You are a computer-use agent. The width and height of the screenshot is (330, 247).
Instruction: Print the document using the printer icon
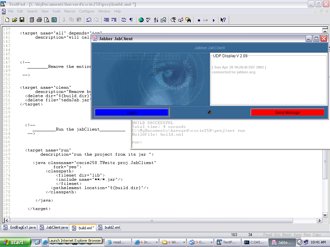point(39,20)
